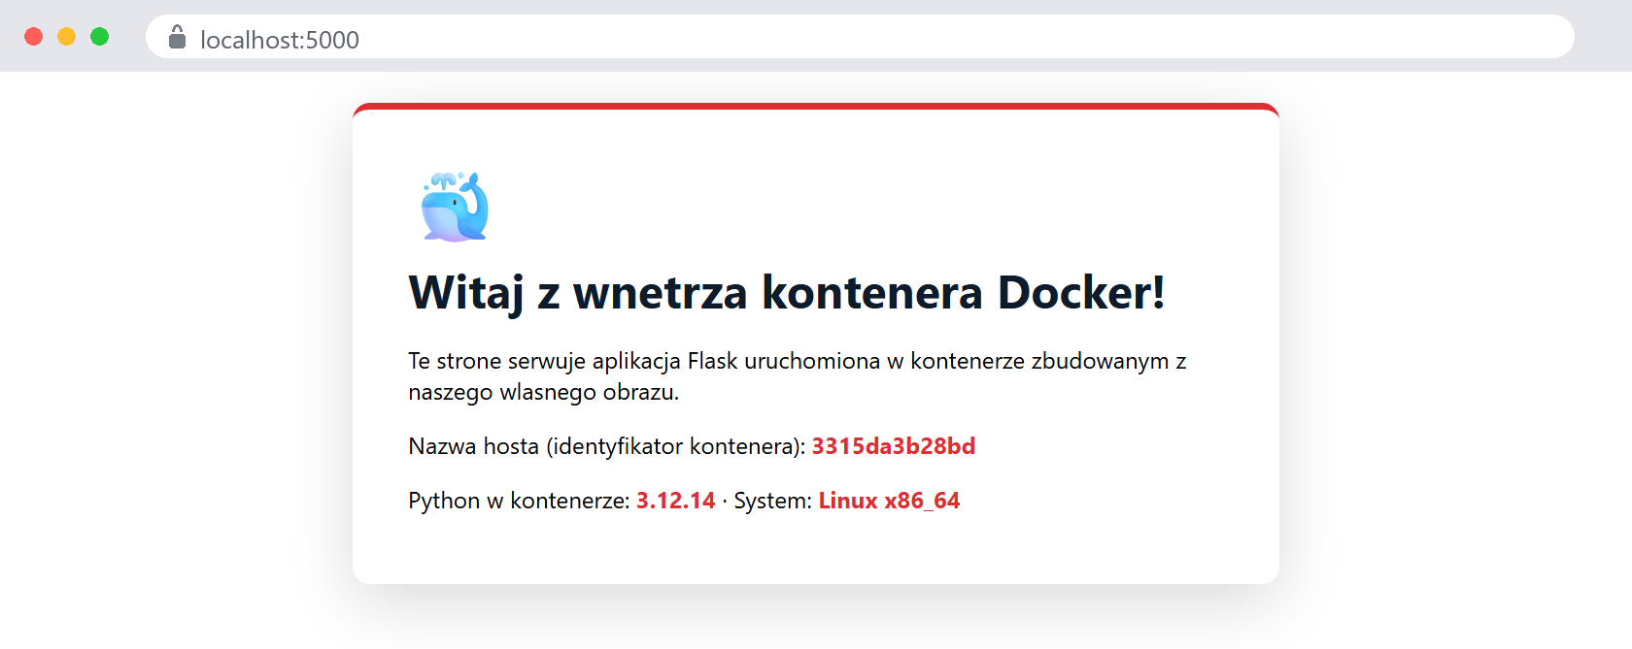Click the red close window button
The height and width of the screenshot is (649, 1632).
click(x=33, y=37)
